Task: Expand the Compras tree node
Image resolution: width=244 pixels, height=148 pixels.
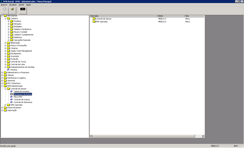Action: 5,48
